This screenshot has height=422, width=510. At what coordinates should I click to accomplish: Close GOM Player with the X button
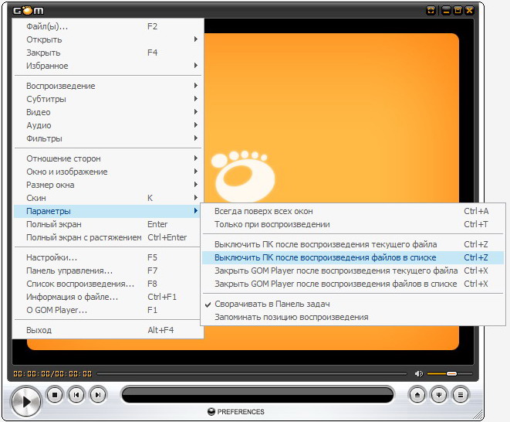469,10
